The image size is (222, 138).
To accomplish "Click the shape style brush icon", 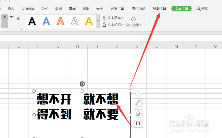I will (138, 102).
